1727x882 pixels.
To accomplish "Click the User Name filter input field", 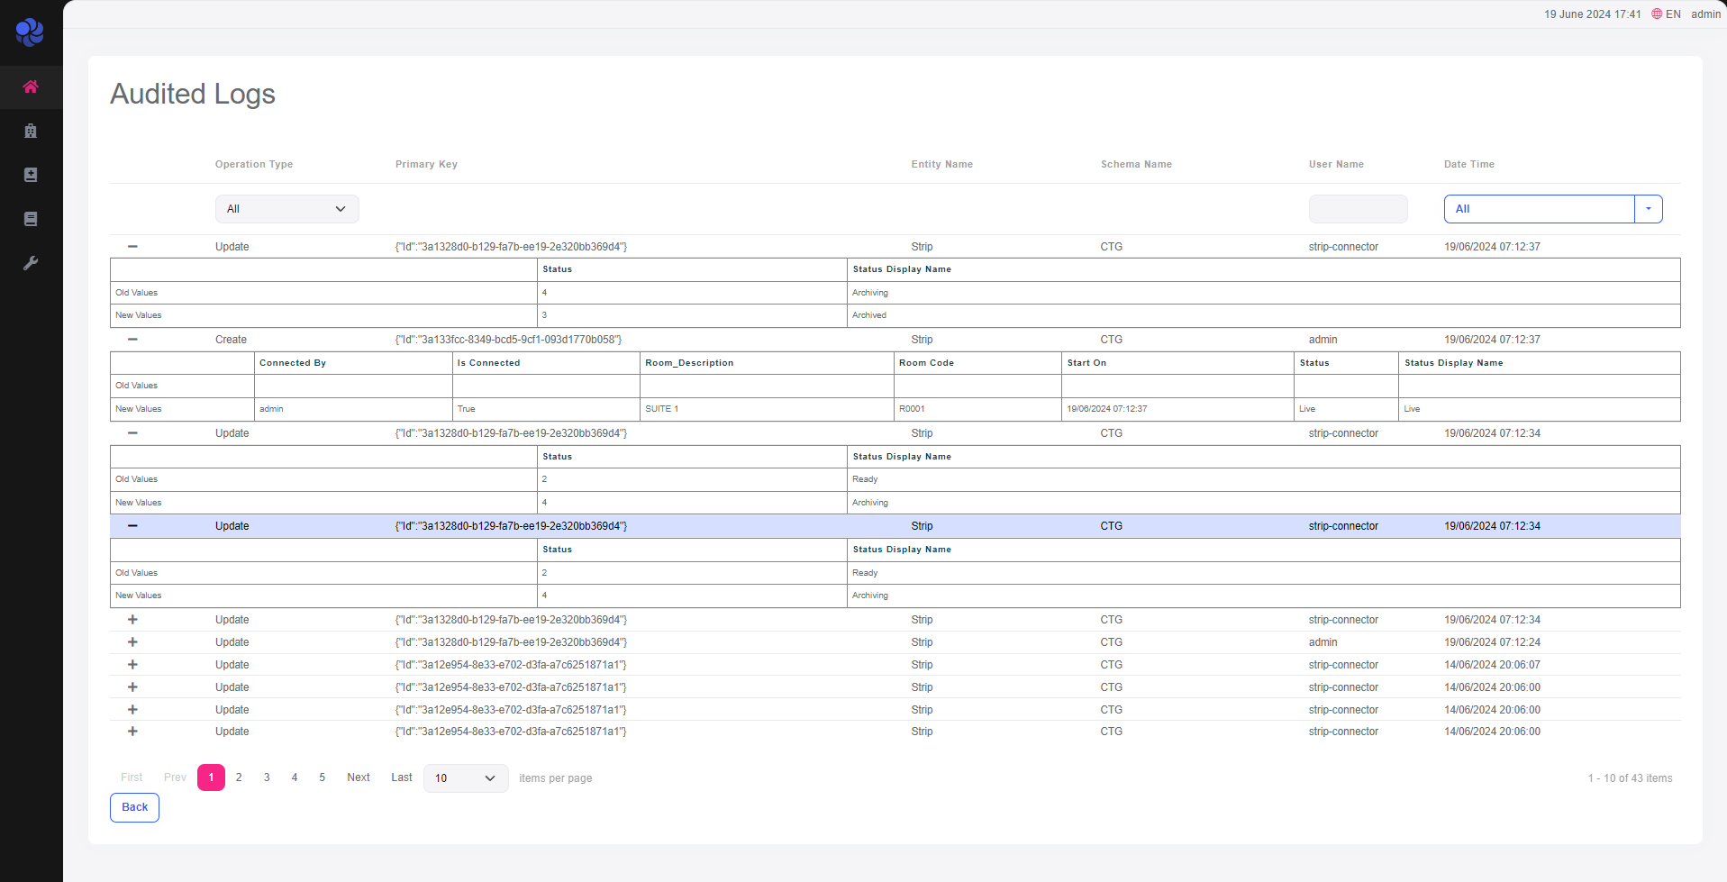I will point(1358,209).
